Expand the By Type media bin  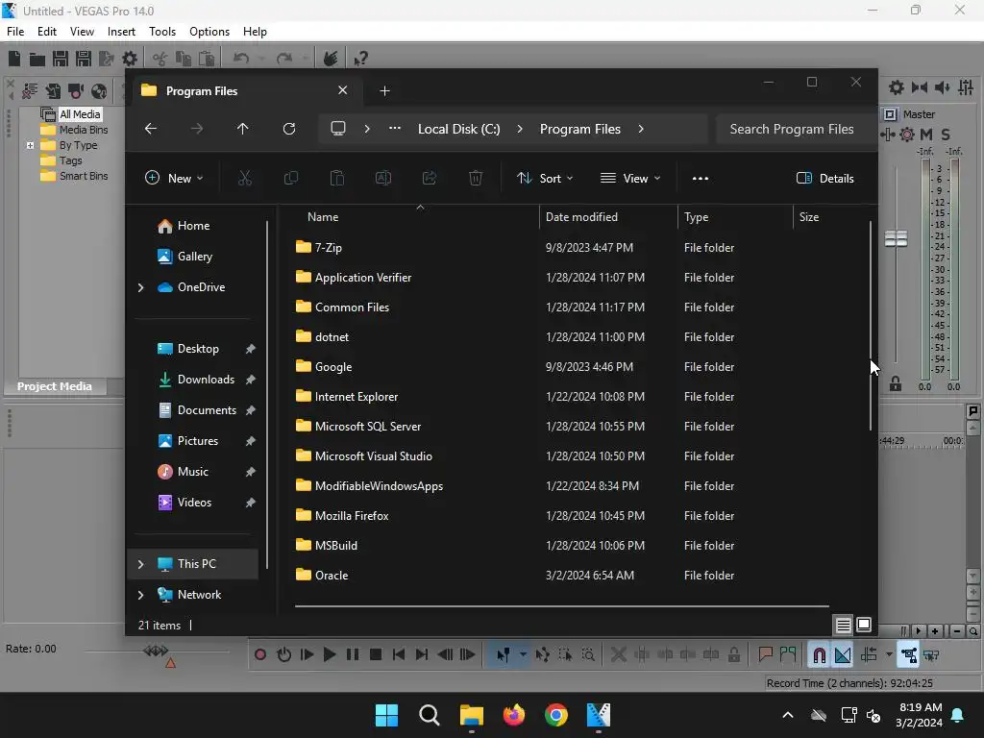(30, 145)
